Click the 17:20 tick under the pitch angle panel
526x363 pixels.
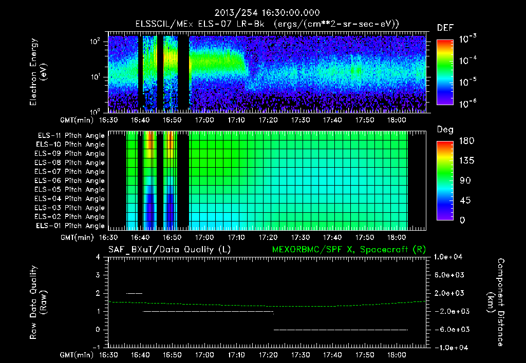point(268,237)
